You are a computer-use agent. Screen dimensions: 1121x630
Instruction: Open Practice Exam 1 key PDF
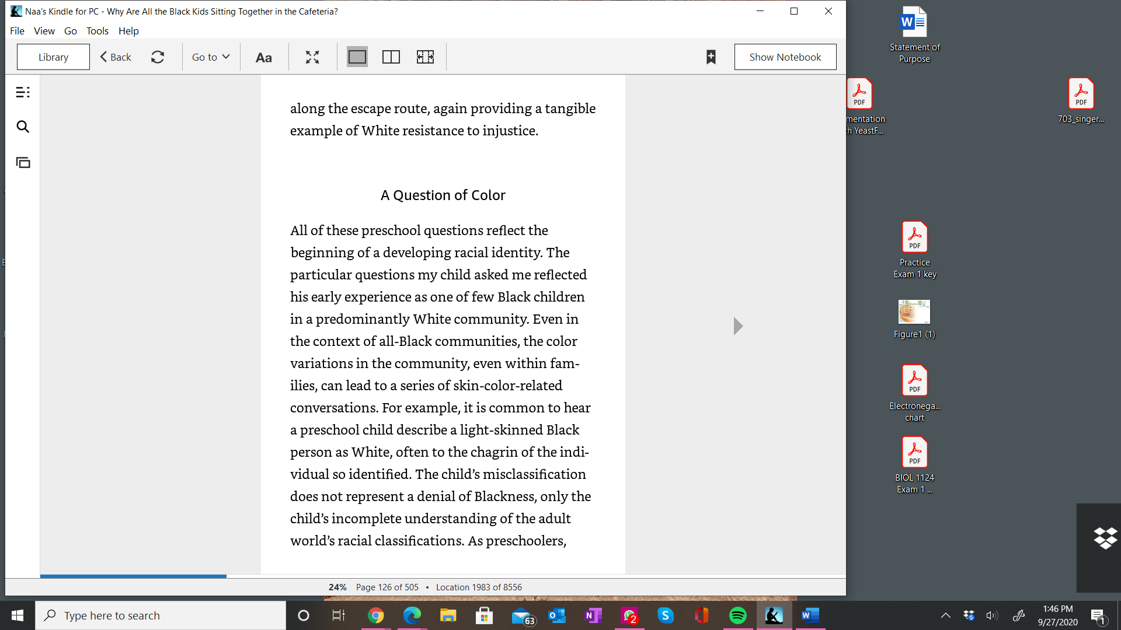914,250
